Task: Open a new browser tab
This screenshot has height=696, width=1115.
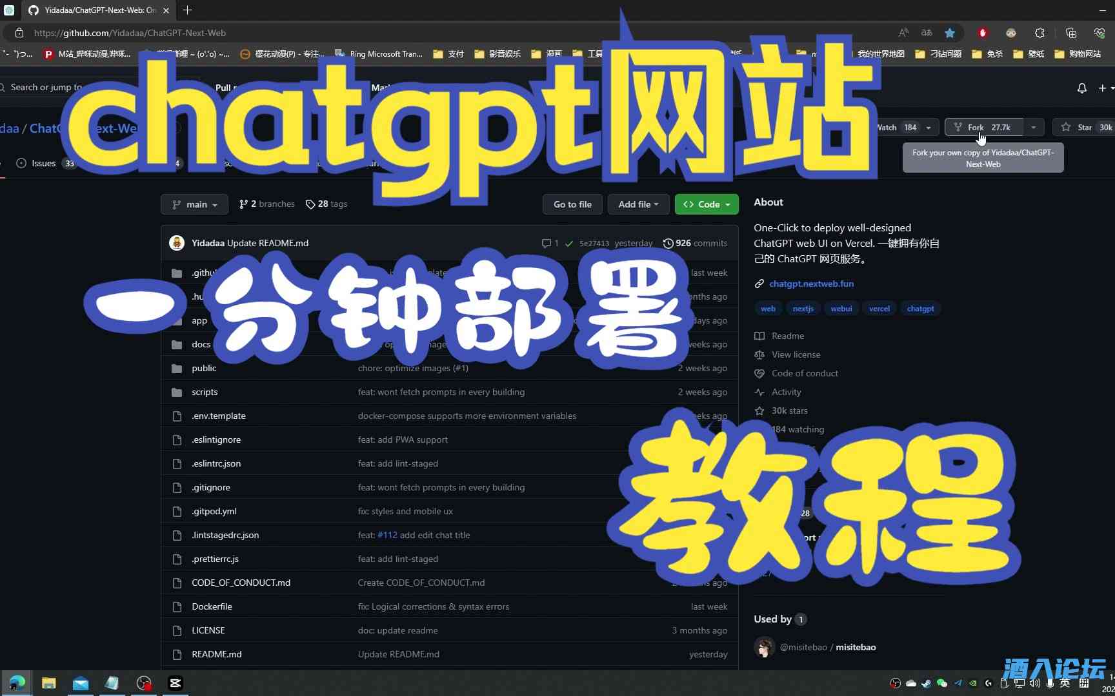Action: coord(187,10)
